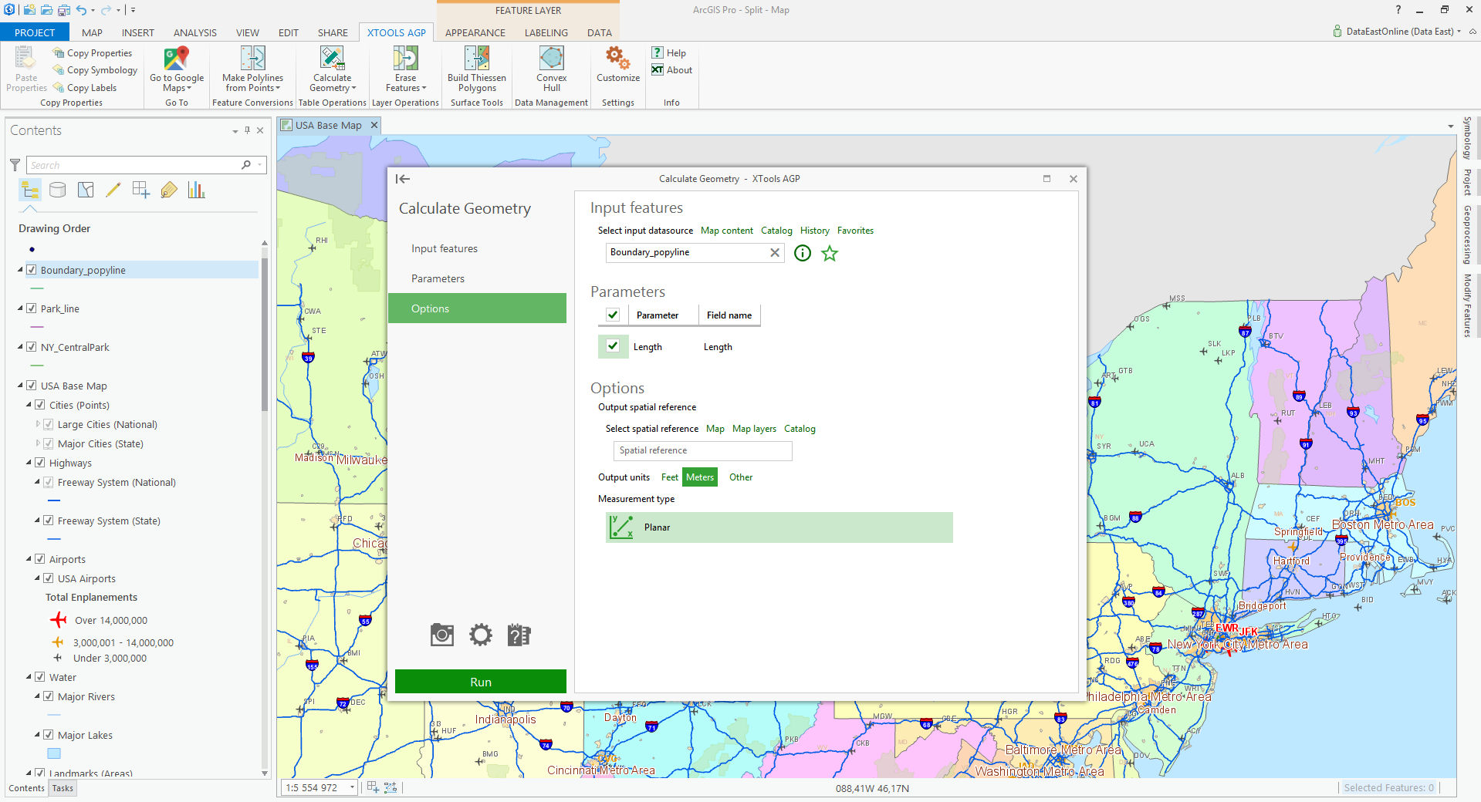This screenshot has width=1481, height=802.
Task: Switch to List by Charts view
Action: click(197, 190)
